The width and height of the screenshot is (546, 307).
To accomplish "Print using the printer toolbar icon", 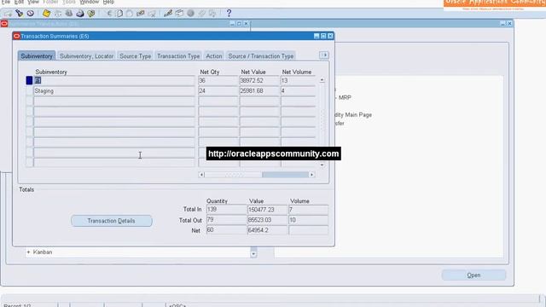I will pos(80,14).
